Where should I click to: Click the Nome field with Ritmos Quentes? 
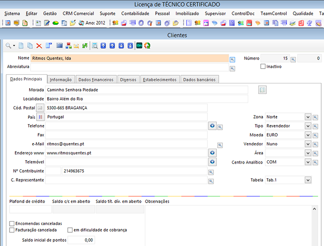click(130, 58)
